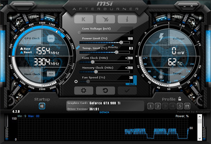The height and width of the screenshot is (144, 211).
Task: Click the 1554 MHz GPU clock reading
Action: coord(47,51)
